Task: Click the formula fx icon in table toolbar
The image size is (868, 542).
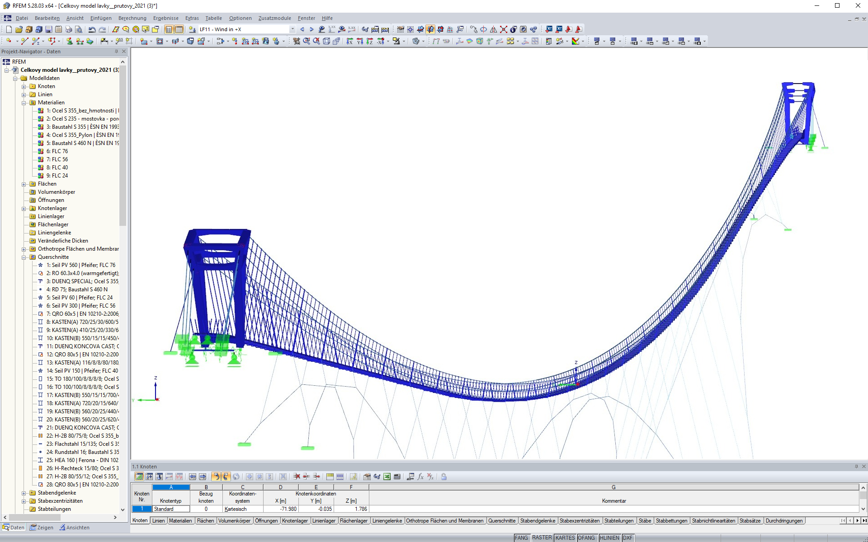Action: [420, 477]
